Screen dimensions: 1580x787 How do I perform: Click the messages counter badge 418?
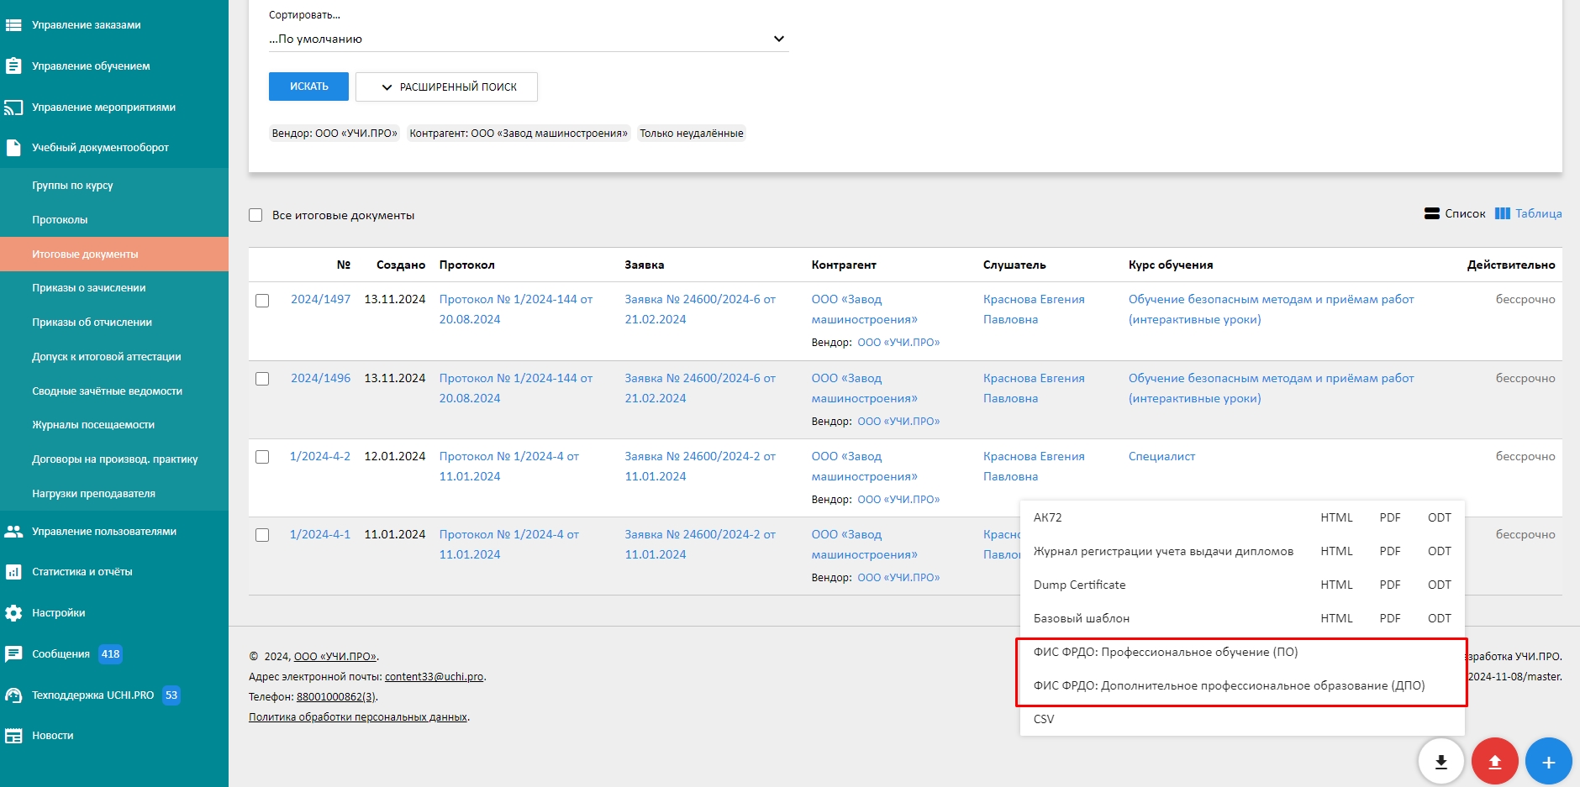110,654
